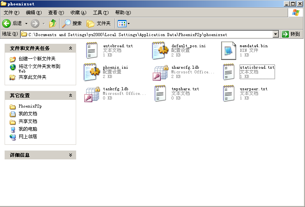Image resolution: width=305 pixels, height=207 pixels.
Task: Expand the address bar dropdown
Action: click(275, 34)
